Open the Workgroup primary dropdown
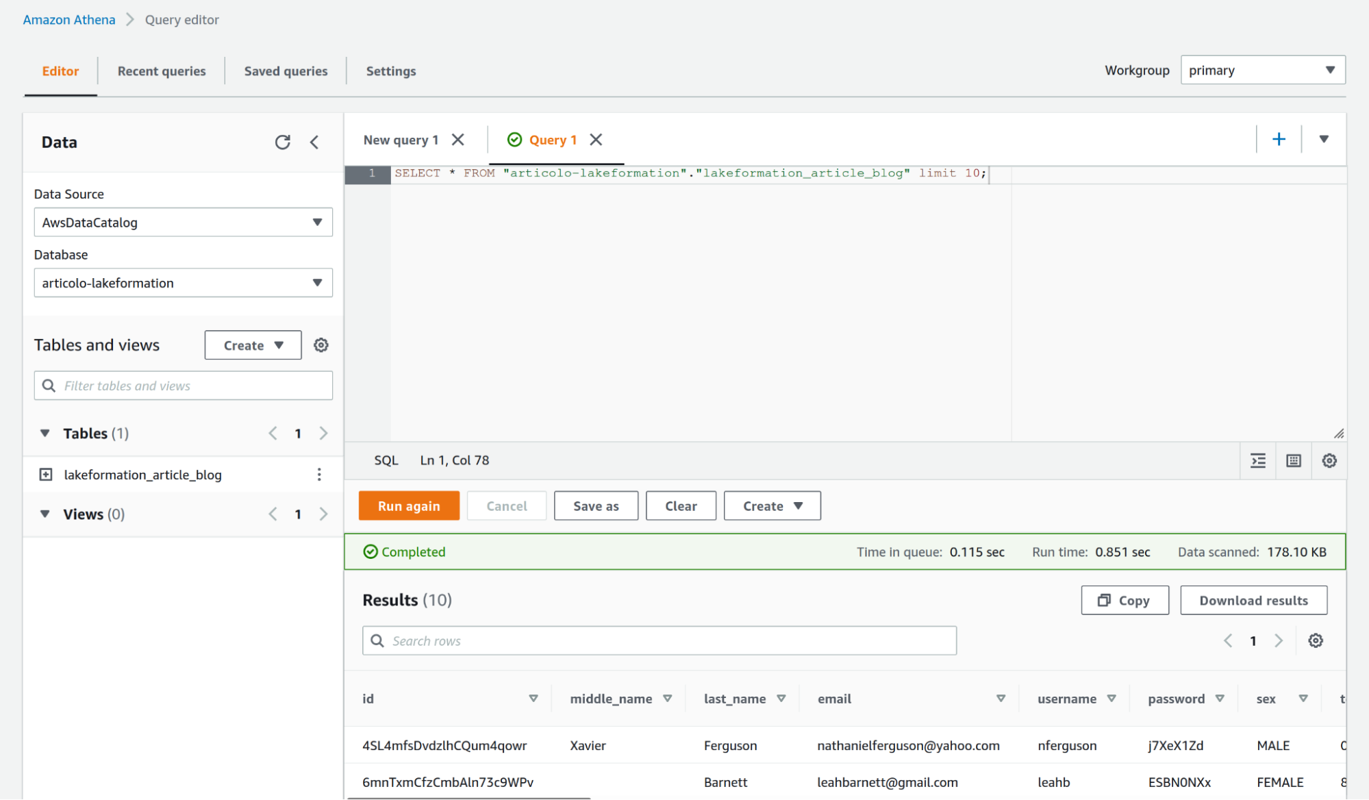The image size is (1369, 800). coord(1263,70)
